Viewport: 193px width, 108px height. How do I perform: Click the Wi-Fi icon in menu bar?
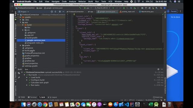click(139, 1)
